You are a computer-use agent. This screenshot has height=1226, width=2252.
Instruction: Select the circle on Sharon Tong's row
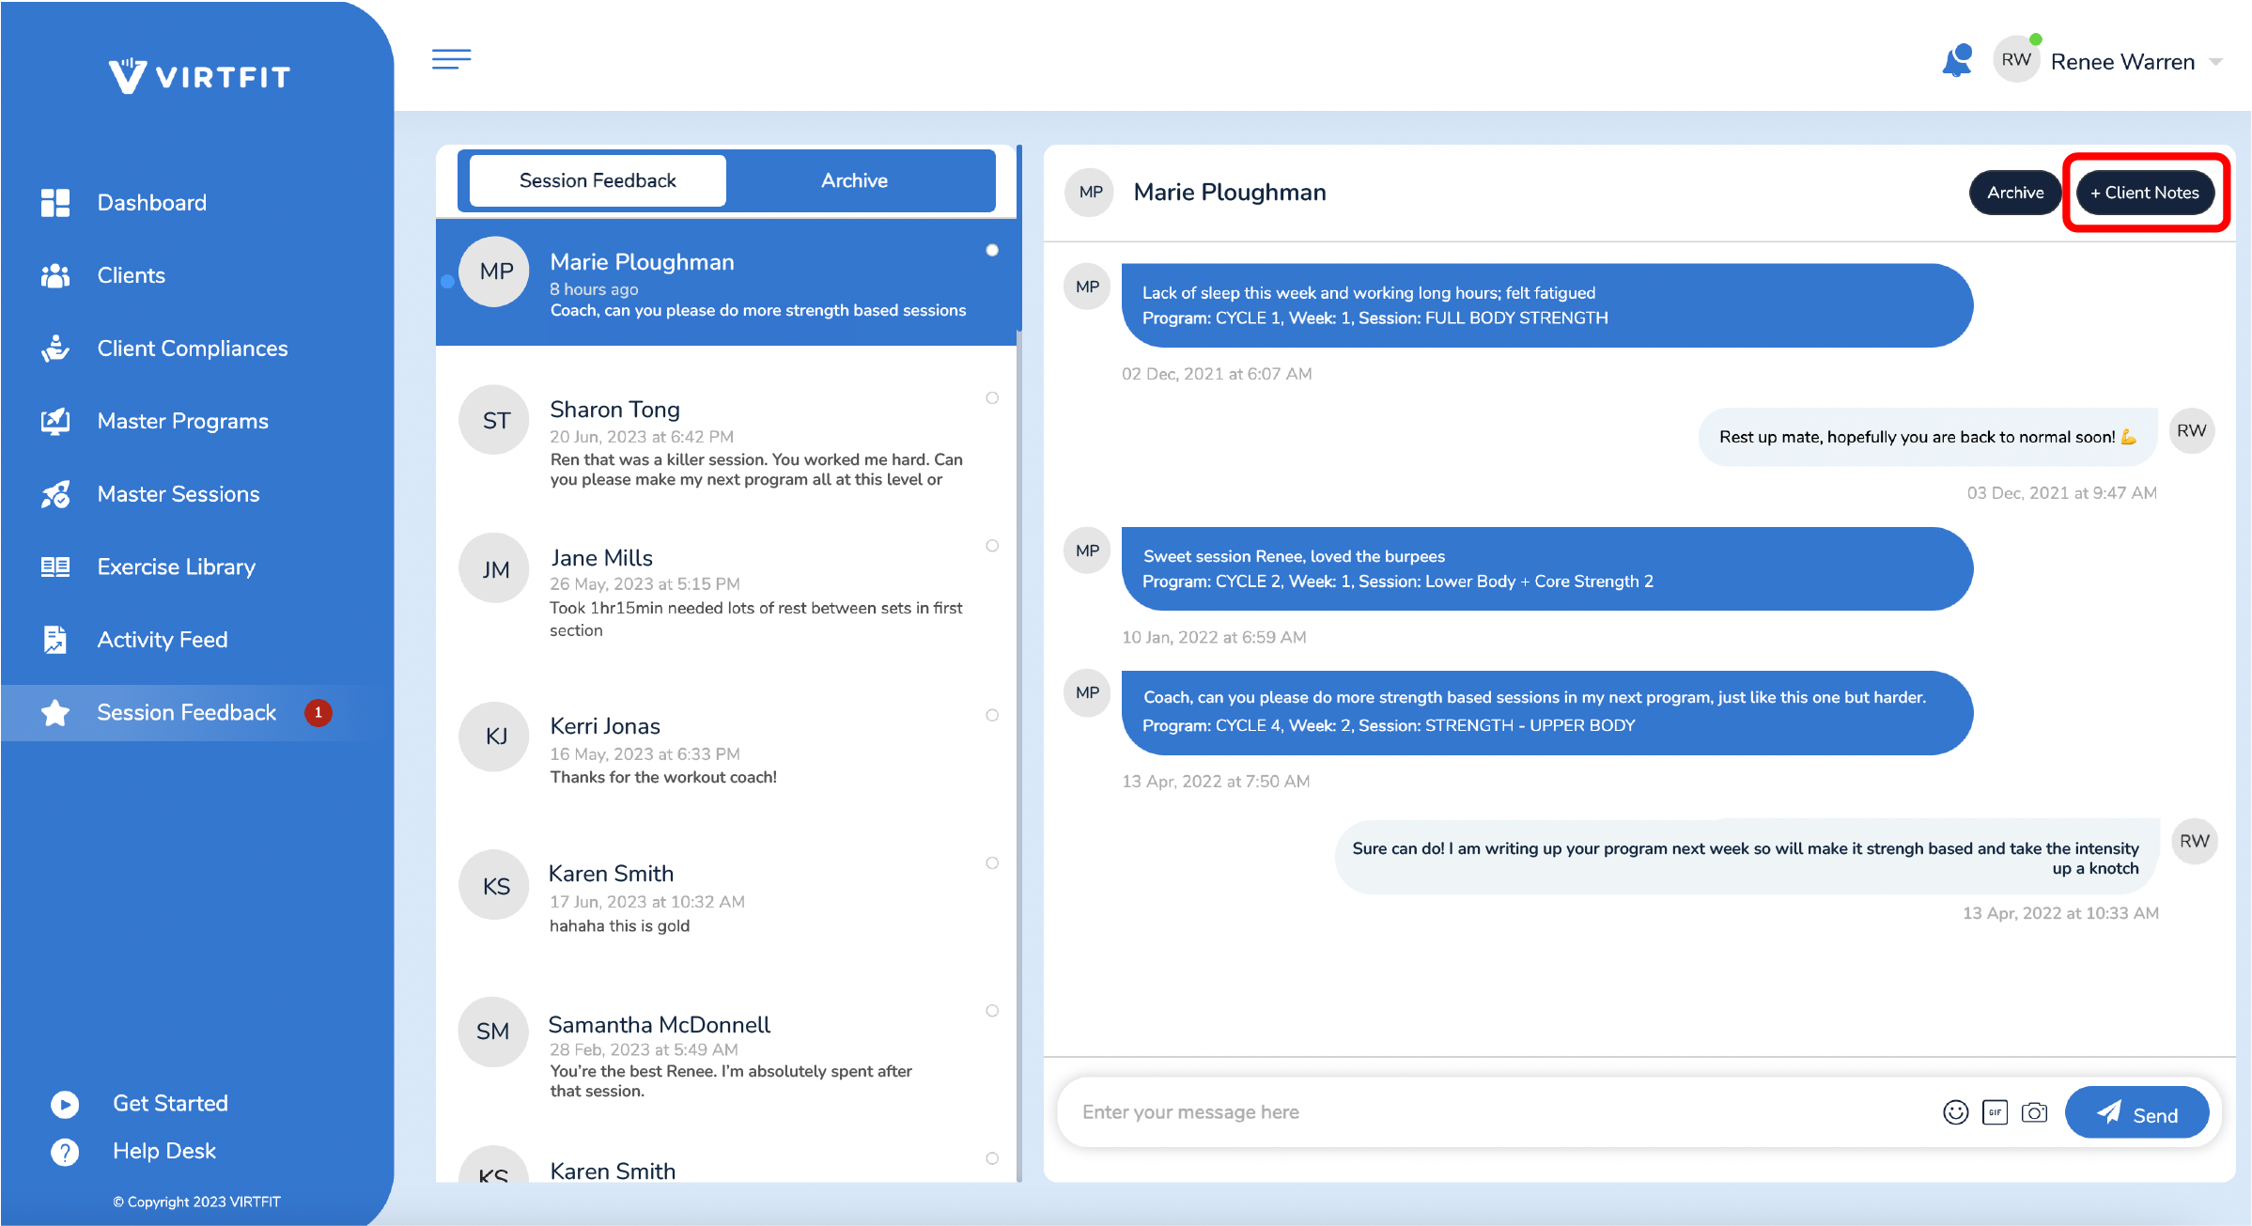(x=992, y=398)
